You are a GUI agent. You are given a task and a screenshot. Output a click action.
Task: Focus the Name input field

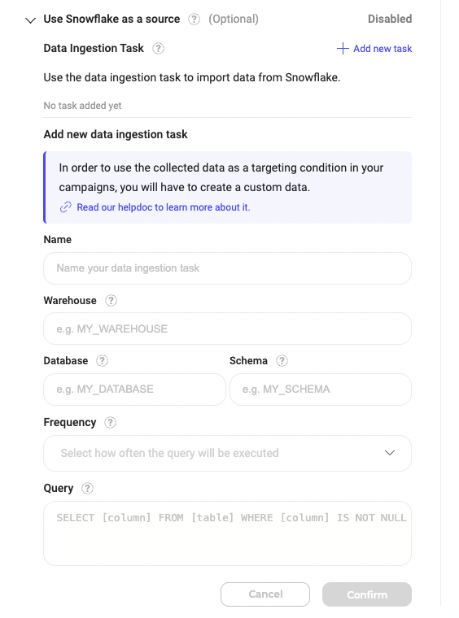tap(228, 268)
